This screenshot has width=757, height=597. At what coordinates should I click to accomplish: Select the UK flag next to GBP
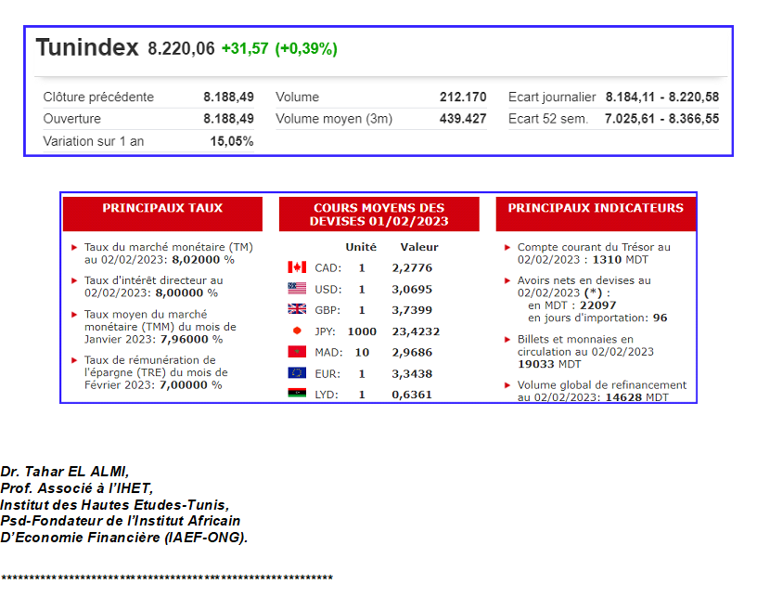click(297, 310)
